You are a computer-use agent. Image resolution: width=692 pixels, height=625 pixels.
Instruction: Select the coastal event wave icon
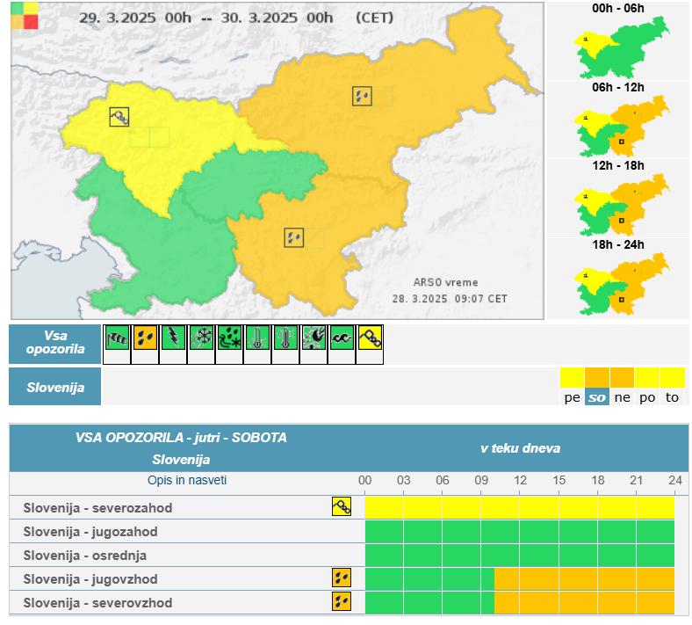(342, 338)
